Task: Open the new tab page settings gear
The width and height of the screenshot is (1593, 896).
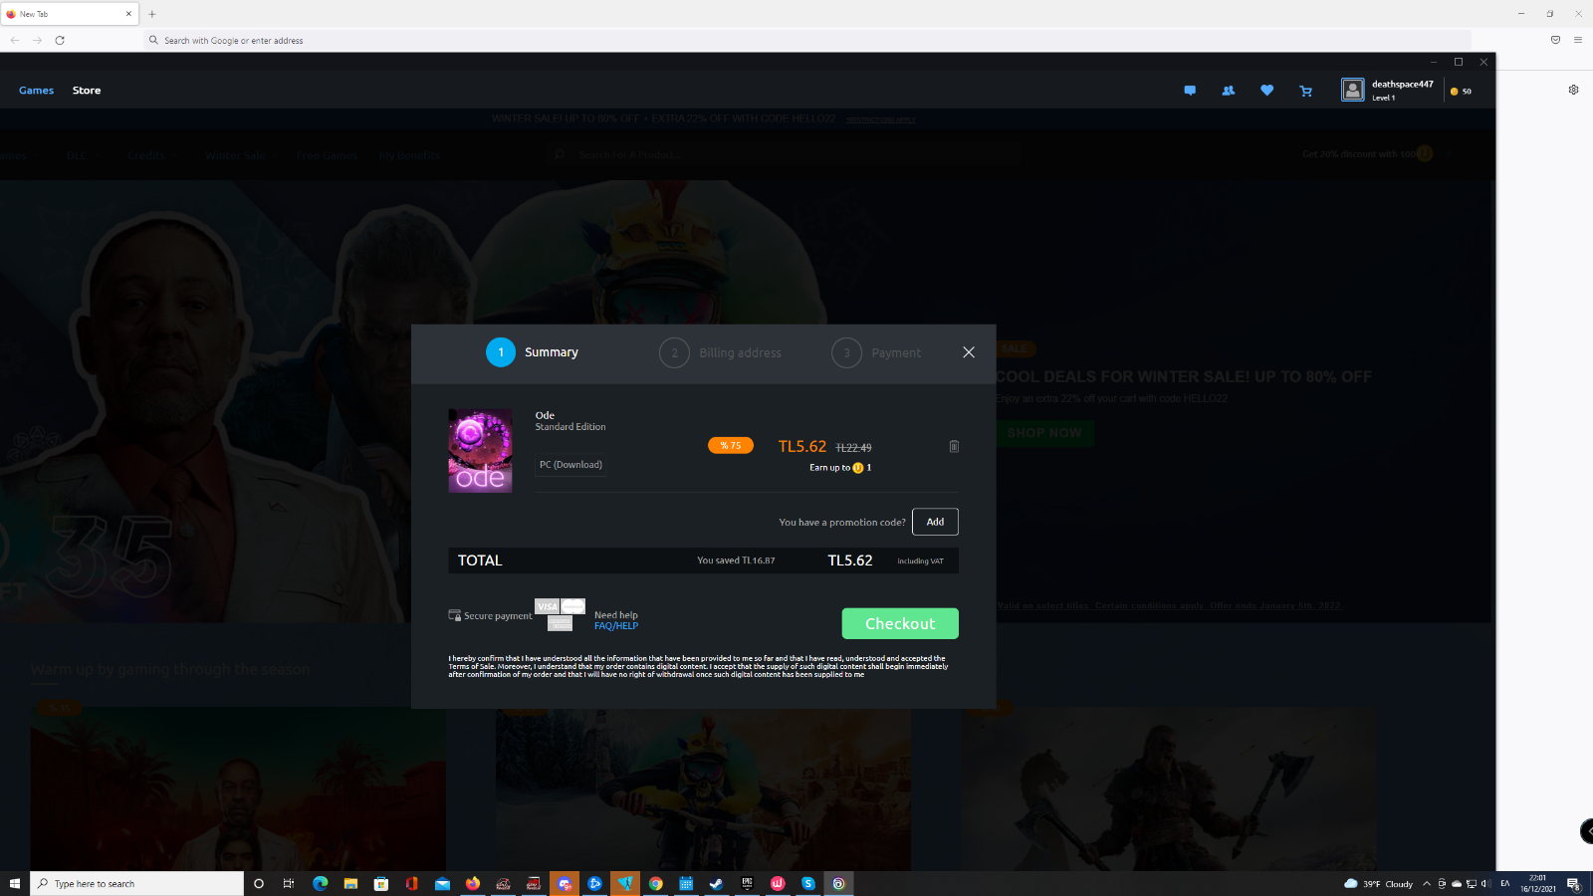Action: click(1574, 90)
